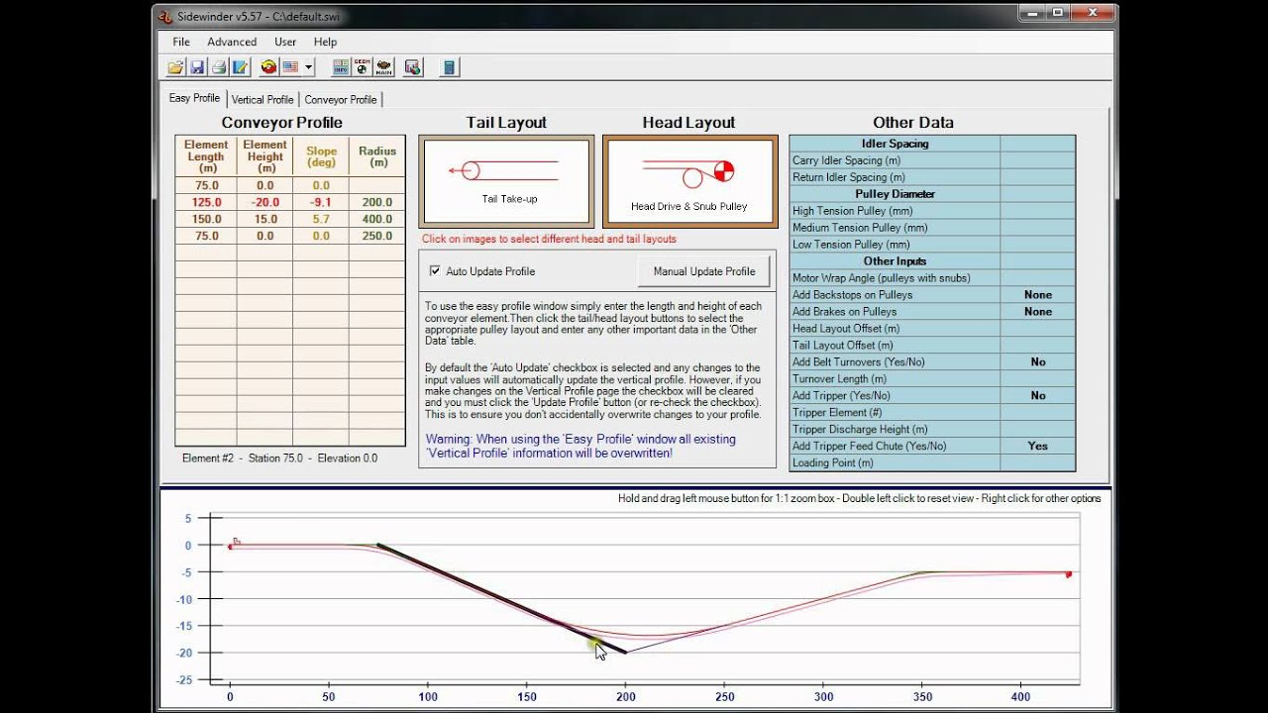Switch to the Conveyor Profile tab
Viewport: 1268px width, 713px height.
click(341, 99)
